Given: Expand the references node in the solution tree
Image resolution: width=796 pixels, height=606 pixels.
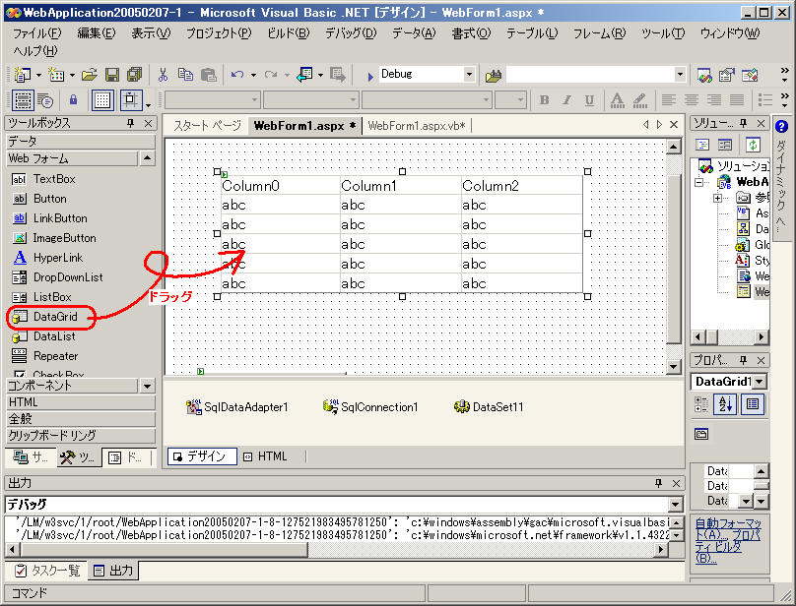Looking at the screenshot, I should pyautogui.click(x=718, y=198).
